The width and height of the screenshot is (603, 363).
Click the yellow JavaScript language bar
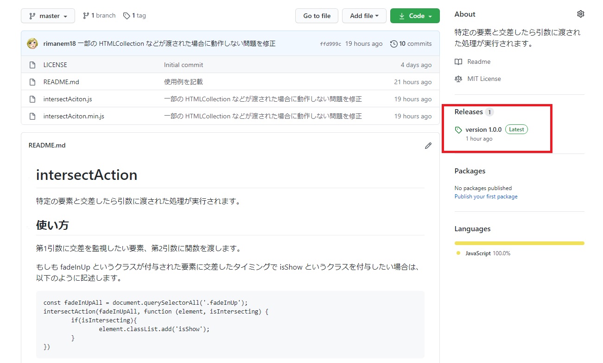[x=519, y=243]
